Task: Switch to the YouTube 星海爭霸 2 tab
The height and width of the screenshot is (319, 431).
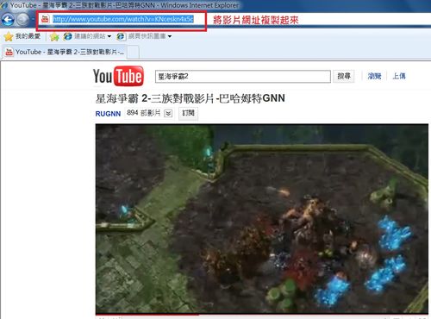Action: click(x=65, y=52)
